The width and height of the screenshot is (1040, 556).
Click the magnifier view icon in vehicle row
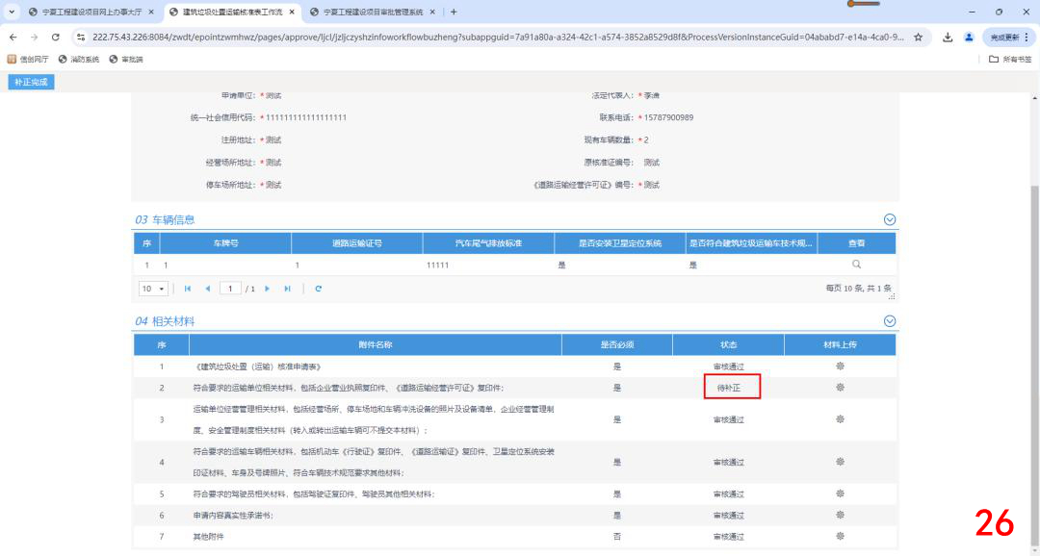click(x=856, y=264)
